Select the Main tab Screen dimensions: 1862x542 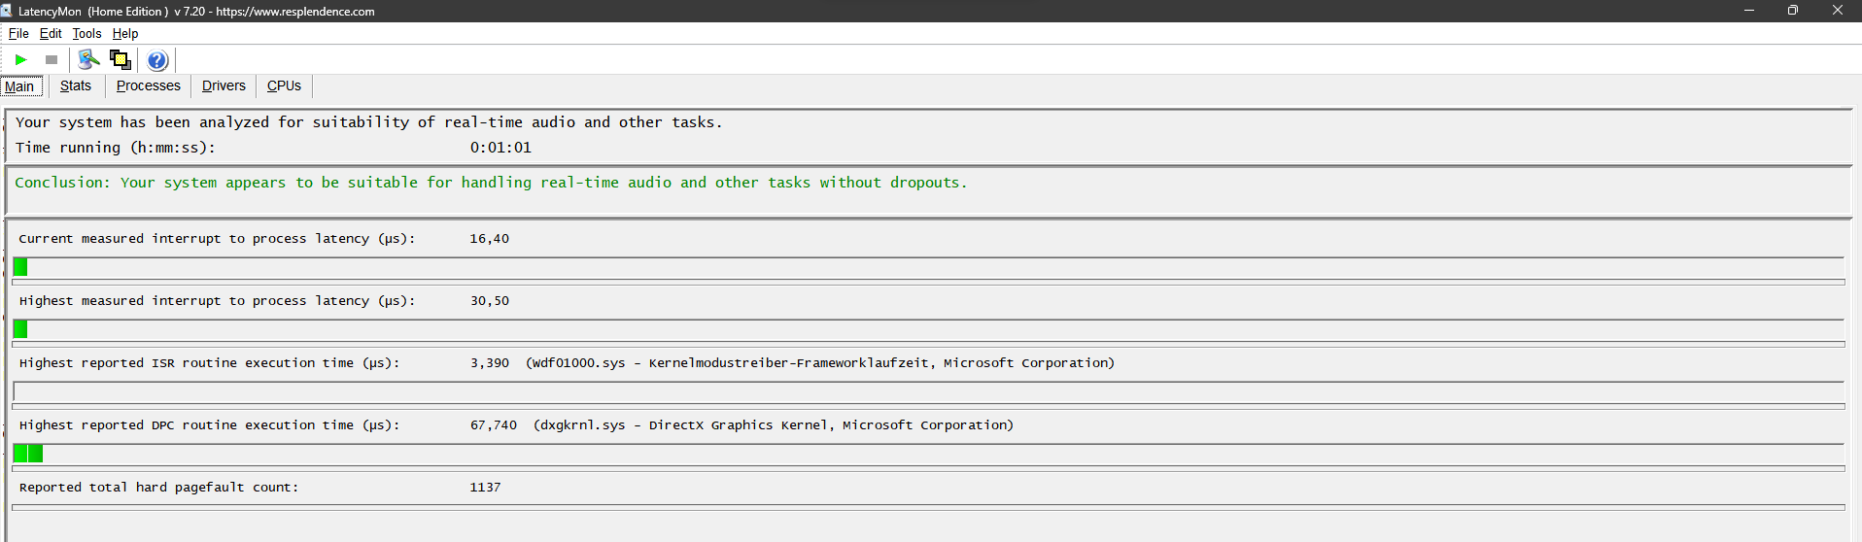pyautogui.click(x=19, y=86)
